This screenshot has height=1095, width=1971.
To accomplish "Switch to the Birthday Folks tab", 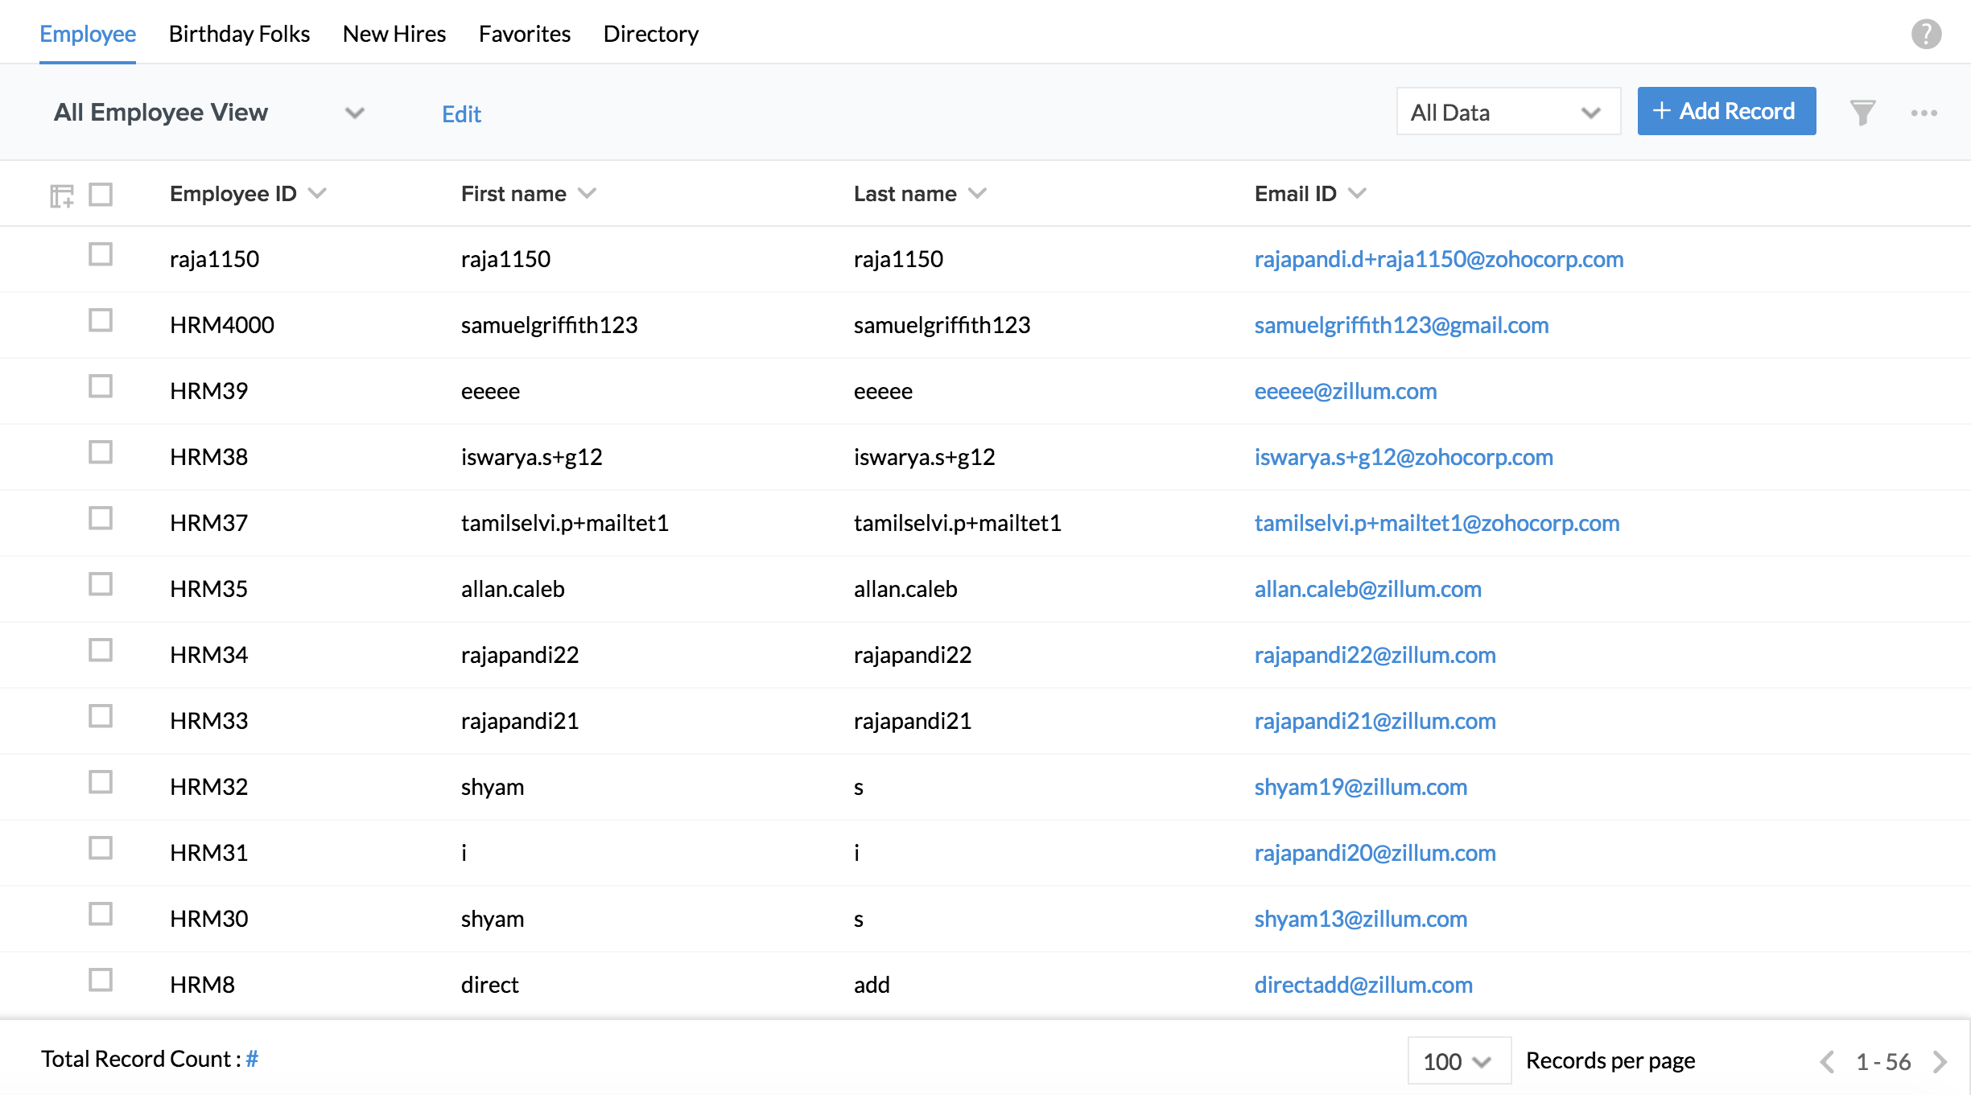I will tap(239, 34).
